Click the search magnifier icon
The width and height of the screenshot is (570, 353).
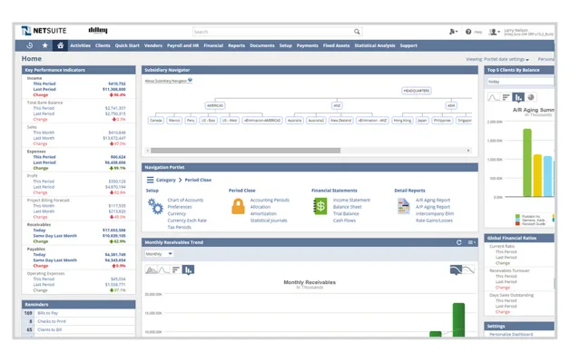coord(357,32)
